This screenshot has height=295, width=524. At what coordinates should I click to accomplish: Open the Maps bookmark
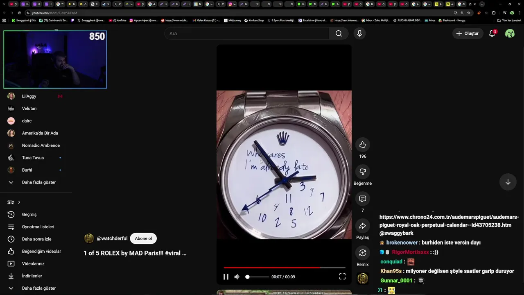coord(430,20)
